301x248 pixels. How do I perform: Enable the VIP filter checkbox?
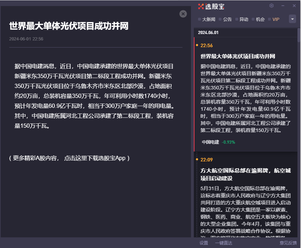coord(270,19)
